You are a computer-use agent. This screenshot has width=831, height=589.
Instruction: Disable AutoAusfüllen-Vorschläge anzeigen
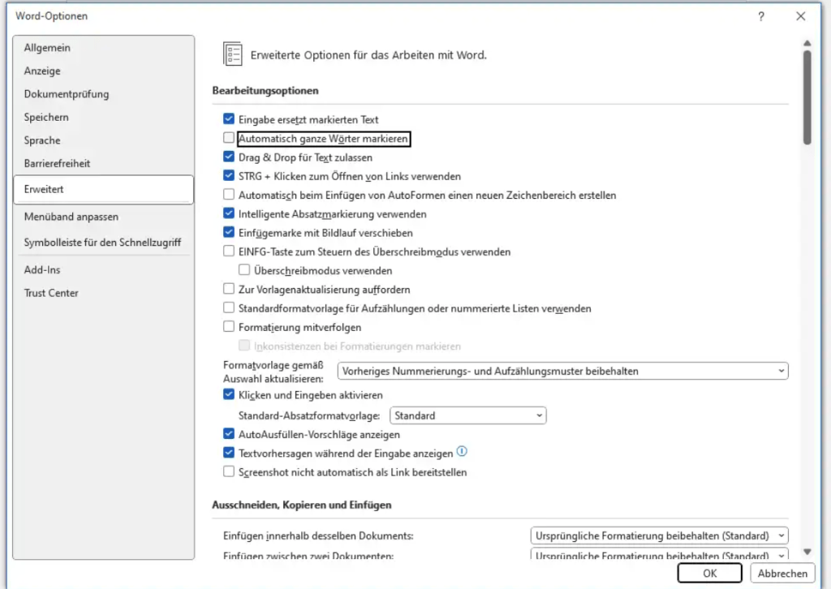tap(229, 434)
